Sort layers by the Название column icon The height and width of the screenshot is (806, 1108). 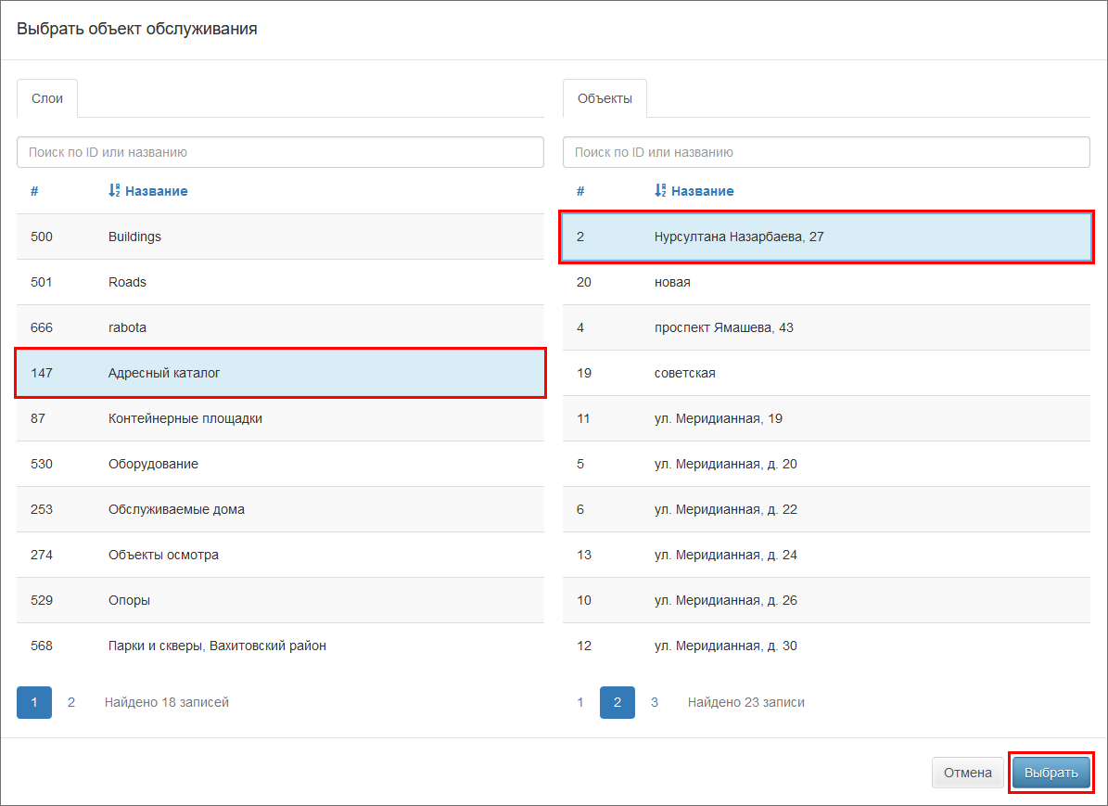[x=114, y=191]
